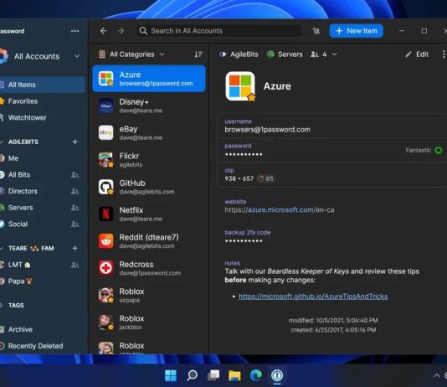The height and width of the screenshot is (387, 447).
Task: Open Microsoft Edge from the taskbar
Action: tap(255, 375)
